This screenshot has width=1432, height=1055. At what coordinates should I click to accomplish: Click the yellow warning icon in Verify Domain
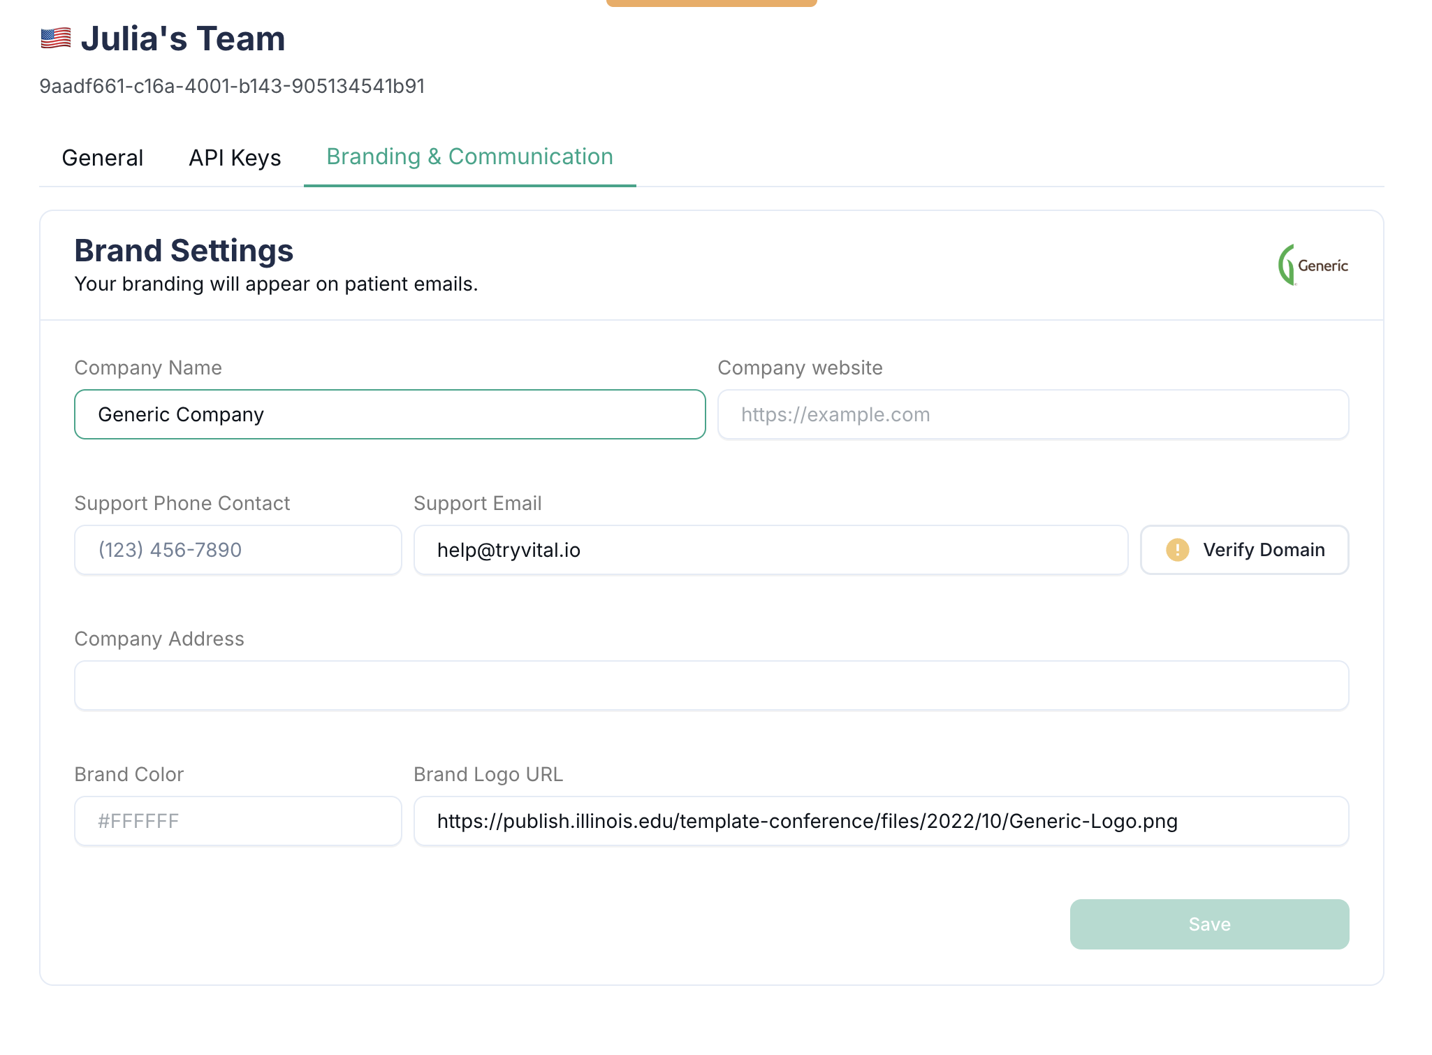pyautogui.click(x=1177, y=550)
